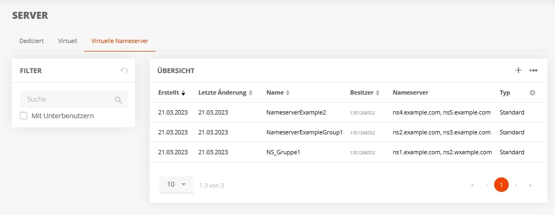555x215 pixels.
Task: Focus the Suche search field
Action: (74, 99)
